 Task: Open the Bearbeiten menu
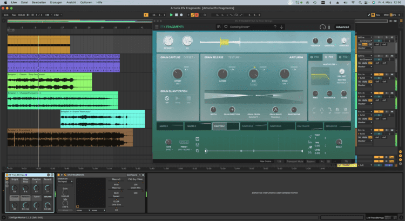[x=39, y=2]
